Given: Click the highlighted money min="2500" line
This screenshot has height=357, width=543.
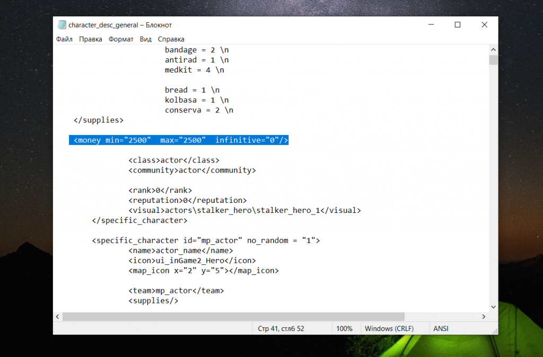Looking at the screenshot, I should coord(179,140).
